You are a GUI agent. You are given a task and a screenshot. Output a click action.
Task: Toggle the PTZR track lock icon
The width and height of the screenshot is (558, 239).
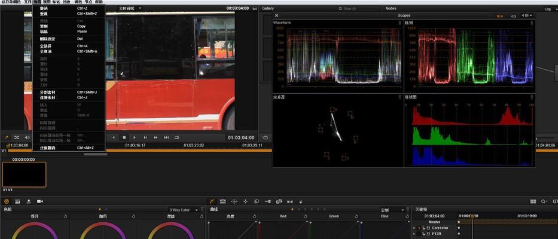click(x=424, y=234)
